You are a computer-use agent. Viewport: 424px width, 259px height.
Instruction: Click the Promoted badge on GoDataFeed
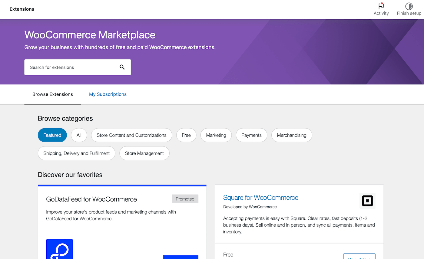click(185, 199)
